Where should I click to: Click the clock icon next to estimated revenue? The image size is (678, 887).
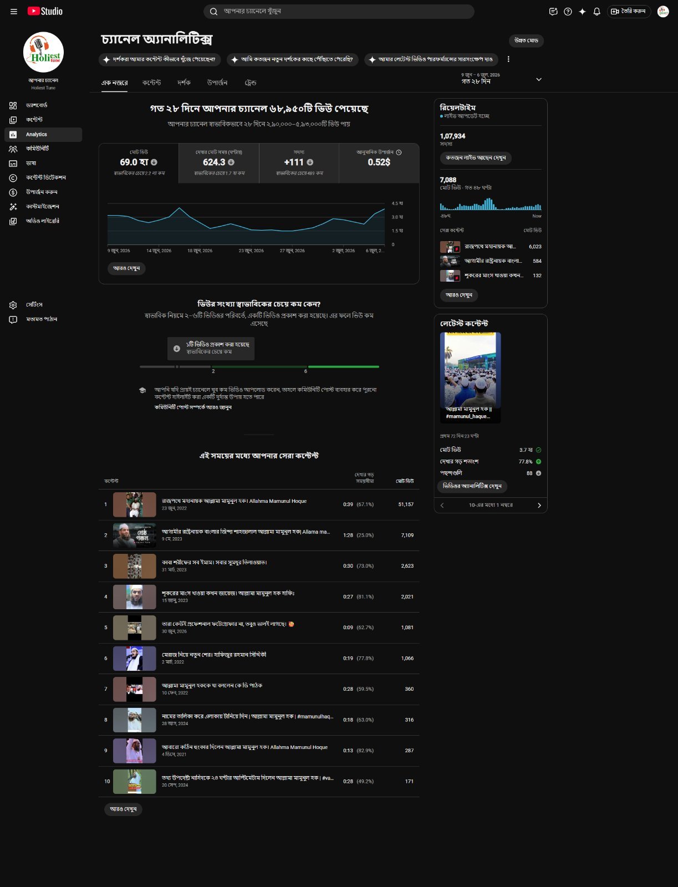[x=399, y=152]
